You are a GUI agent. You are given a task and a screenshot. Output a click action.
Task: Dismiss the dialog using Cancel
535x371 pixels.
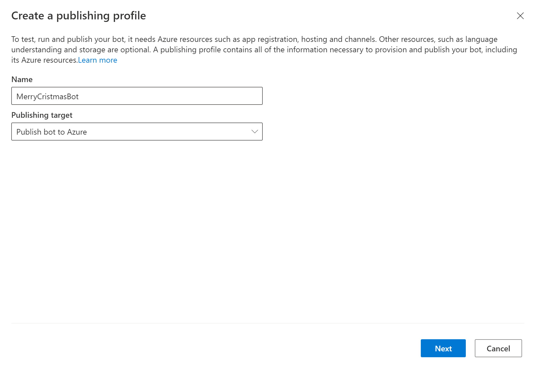point(498,349)
